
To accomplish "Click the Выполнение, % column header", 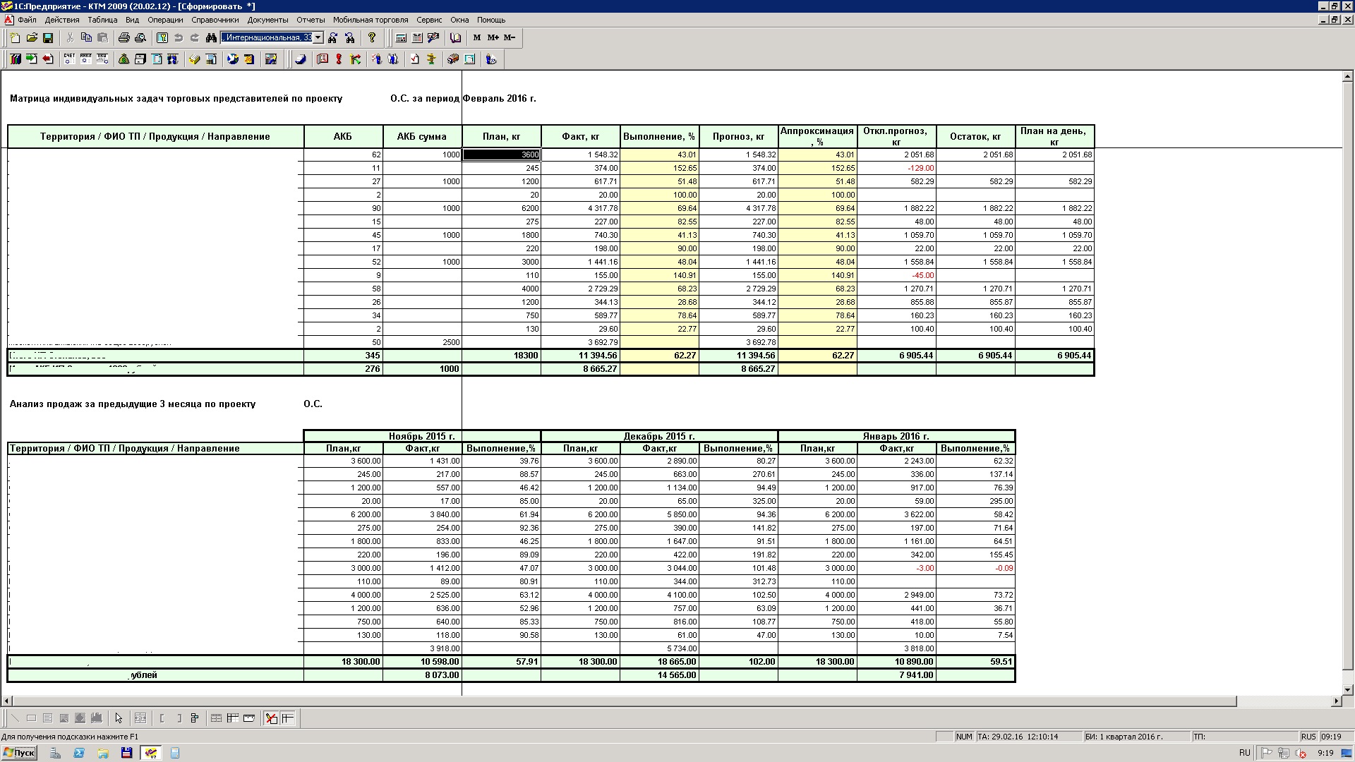I will pyautogui.click(x=659, y=137).
